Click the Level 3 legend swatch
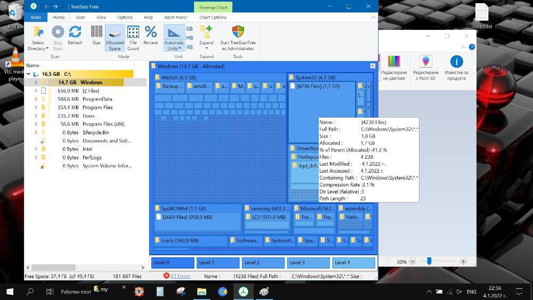The width and height of the screenshot is (533, 300). click(x=308, y=262)
